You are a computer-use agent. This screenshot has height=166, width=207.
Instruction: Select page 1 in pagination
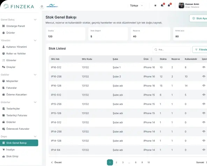point(110,162)
